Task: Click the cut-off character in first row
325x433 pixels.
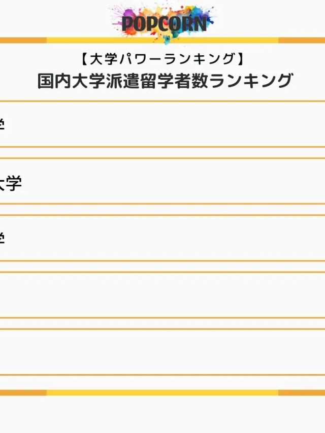Action: click(2, 125)
